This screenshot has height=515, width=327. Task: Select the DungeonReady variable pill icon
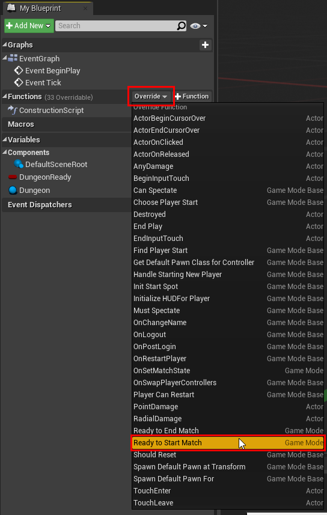pyautogui.click(x=13, y=177)
